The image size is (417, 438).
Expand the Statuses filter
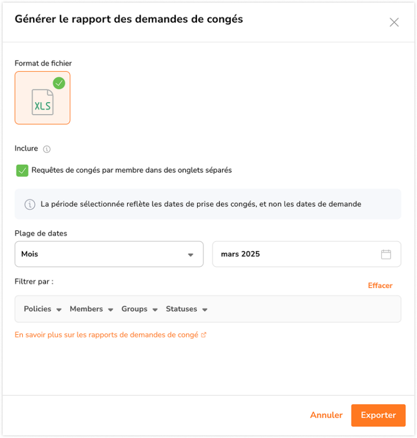(x=186, y=309)
